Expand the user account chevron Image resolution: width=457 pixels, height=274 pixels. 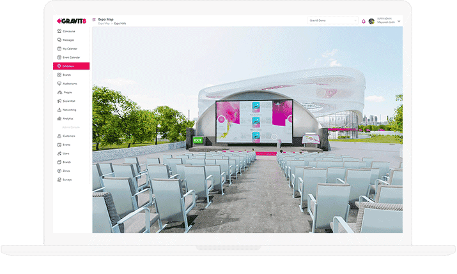click(x=399, y=21)
